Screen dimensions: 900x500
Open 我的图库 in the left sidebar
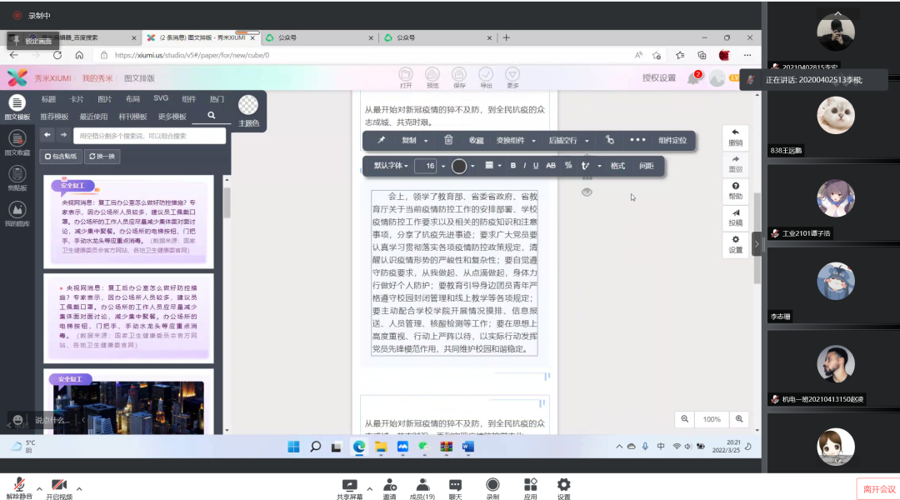(17, 213)
